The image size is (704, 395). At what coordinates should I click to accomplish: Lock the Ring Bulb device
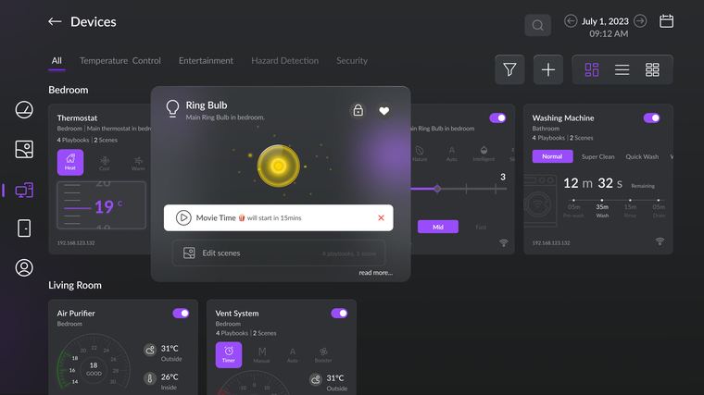[358, 110]
